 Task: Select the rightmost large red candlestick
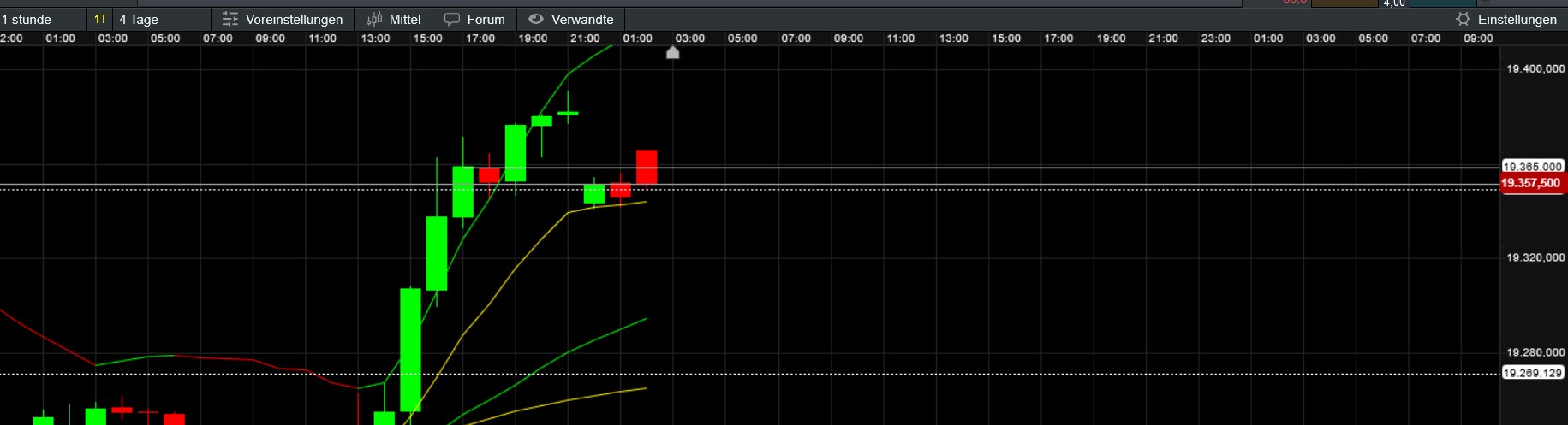pyautogui.click(x=647, y=167)
